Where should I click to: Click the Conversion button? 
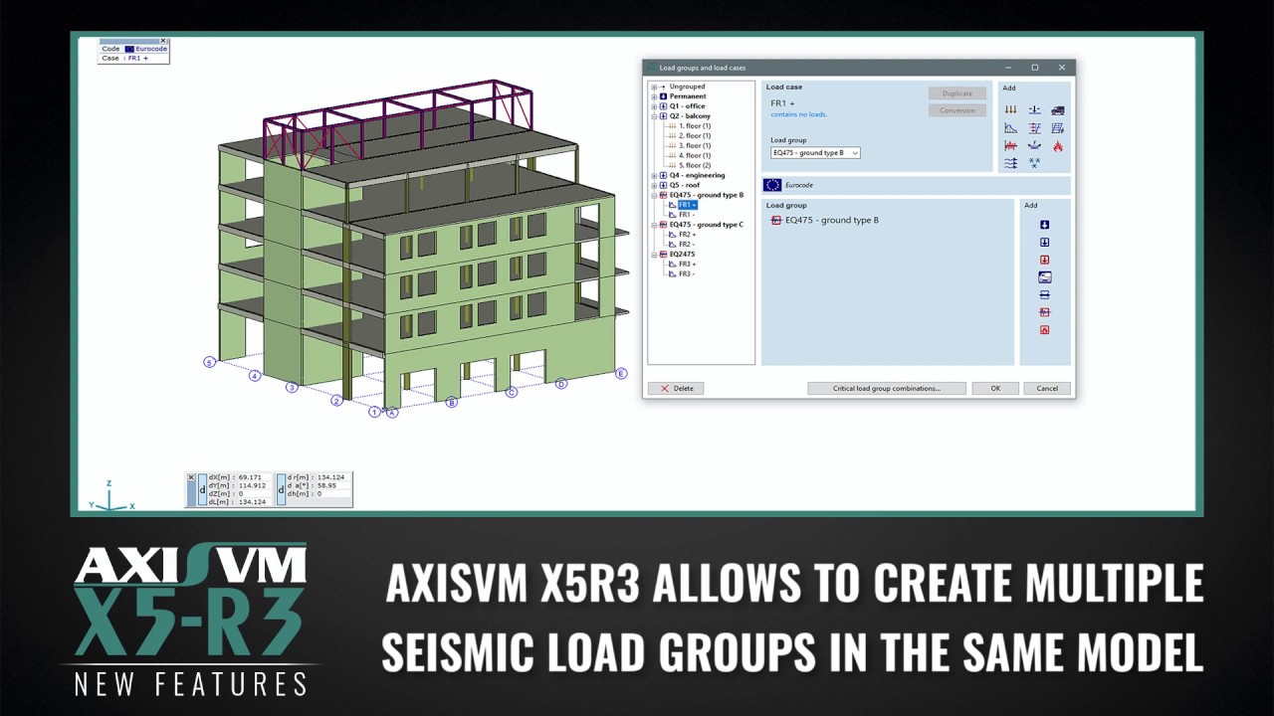tap(957, 110)
